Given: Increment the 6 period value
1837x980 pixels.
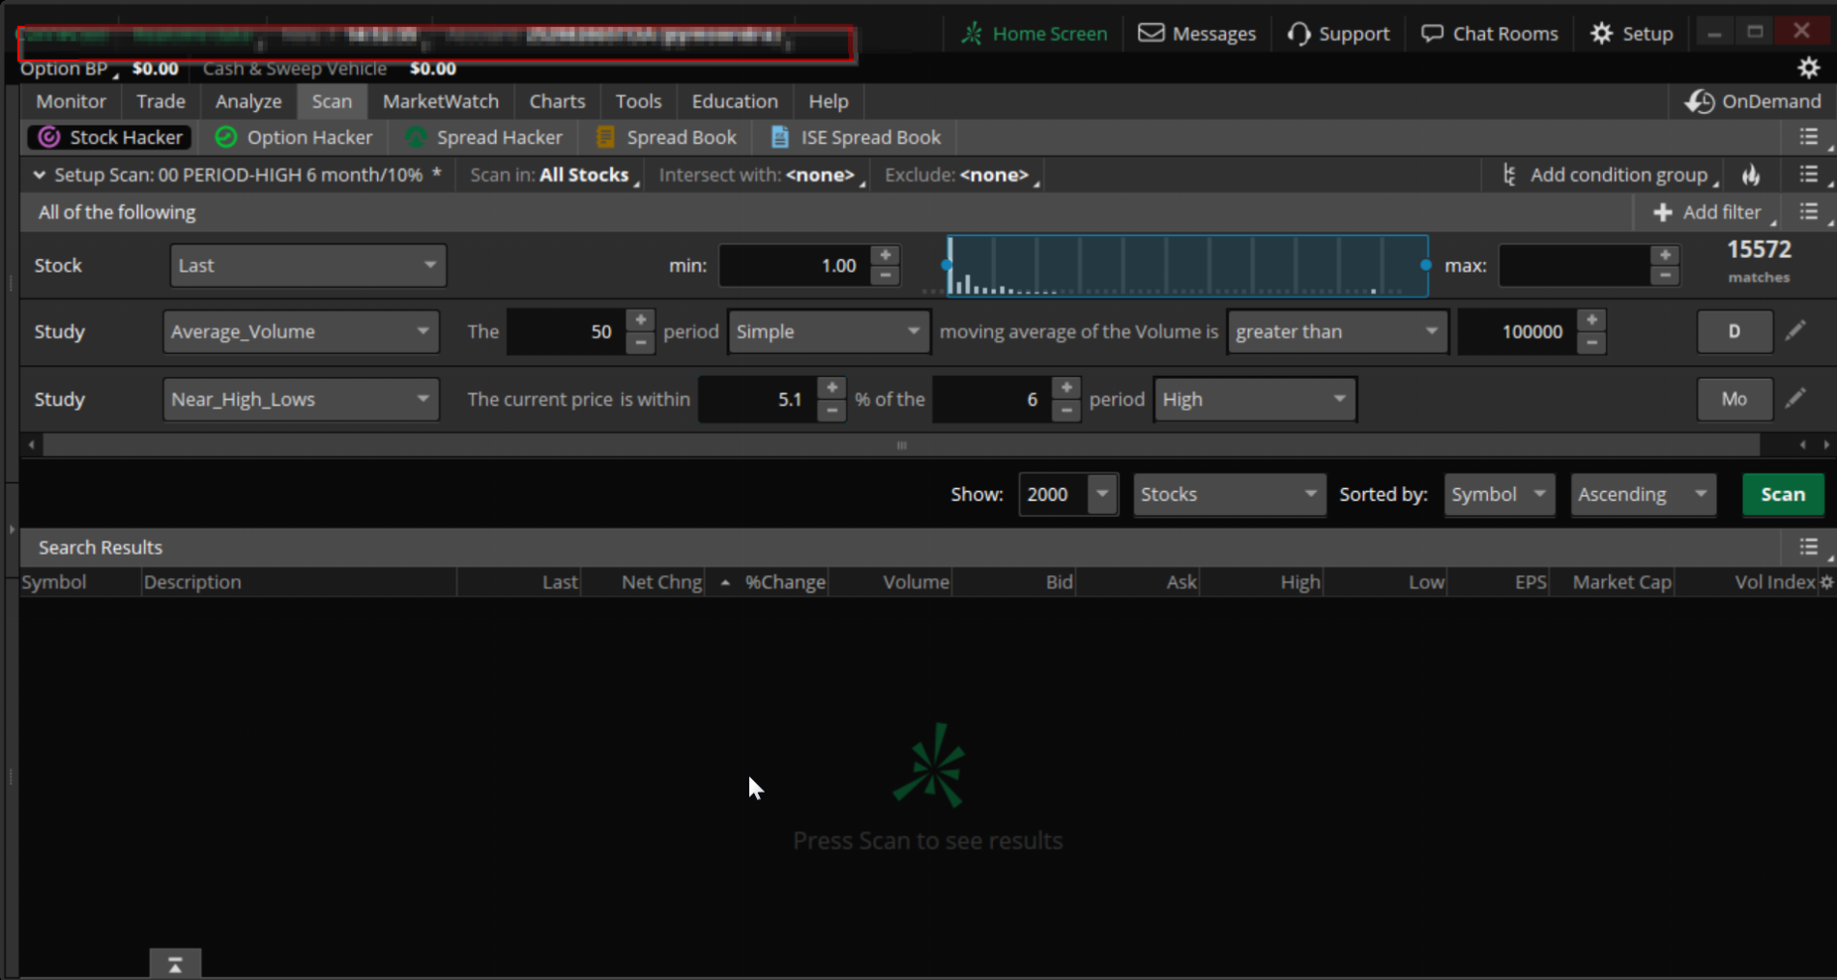Looking at the screenshot, I should pos(1065,389).
